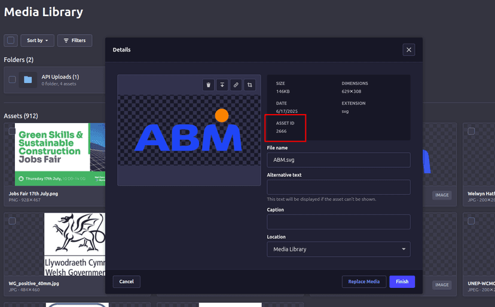Open the API Uploads folder icon
495x307 pixels.
pyautogui.click(x=28, y=79)
